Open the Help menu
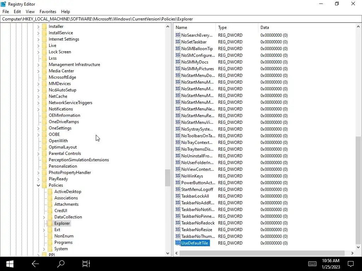This screenshot has height=271, width=362. [65, 12]
